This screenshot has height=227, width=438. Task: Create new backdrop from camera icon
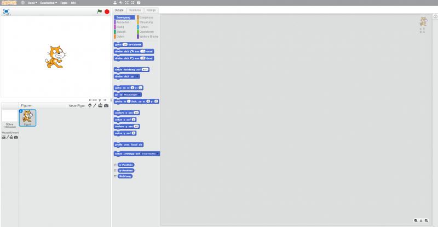[16, 137]
